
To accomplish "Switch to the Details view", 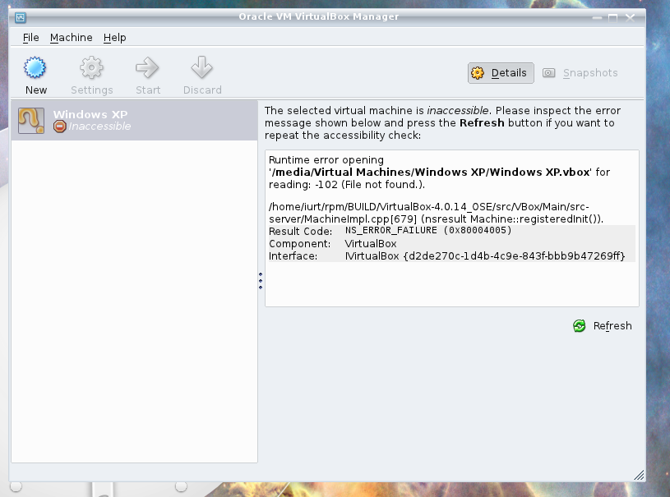I will 501,73.
